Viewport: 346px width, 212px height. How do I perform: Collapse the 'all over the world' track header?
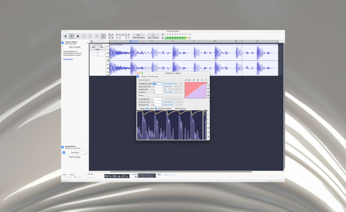click(91, 44)
